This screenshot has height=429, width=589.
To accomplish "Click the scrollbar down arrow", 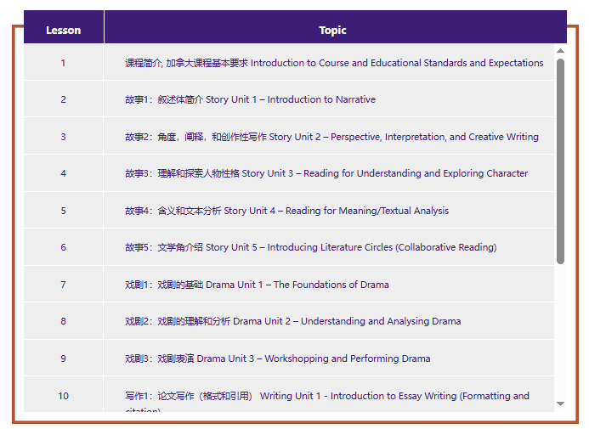I will 560,404.
